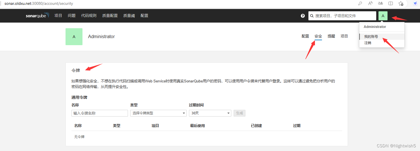Switch to the account 项目 tab
This screenshot has height=151, width=420.
pos(344,36)
